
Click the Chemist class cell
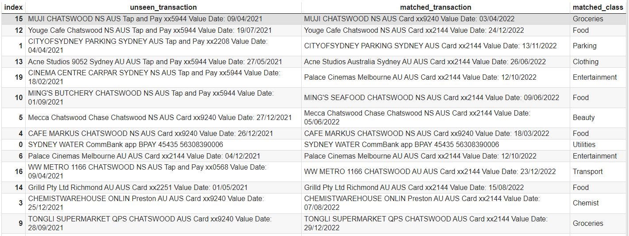[x=586, y=203]
